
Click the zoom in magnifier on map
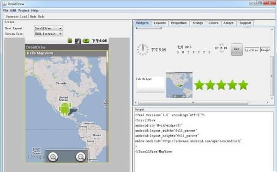[x=53, y=157]
